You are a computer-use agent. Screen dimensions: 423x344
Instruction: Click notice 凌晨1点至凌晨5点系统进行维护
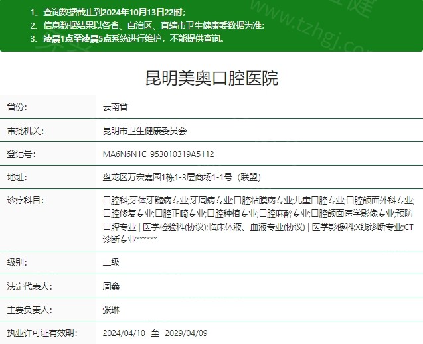[x=102, y=38]
